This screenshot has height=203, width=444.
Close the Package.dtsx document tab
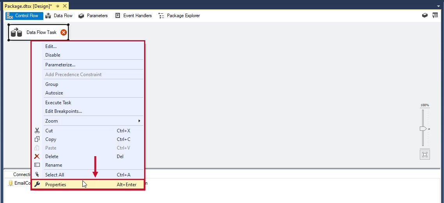click(x=64, y=6)
